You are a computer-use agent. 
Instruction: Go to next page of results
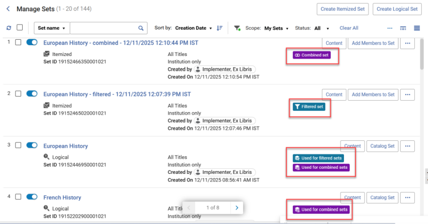[237, 208]
